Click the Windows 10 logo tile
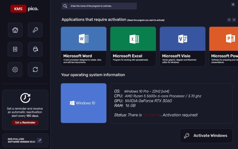Image resolution: width=238 pixels, height=149 pixels. coord(84,103)
